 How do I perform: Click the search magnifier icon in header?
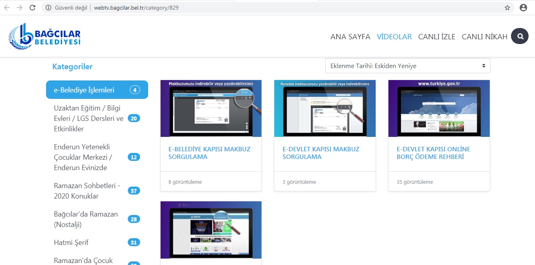[520, 36]
